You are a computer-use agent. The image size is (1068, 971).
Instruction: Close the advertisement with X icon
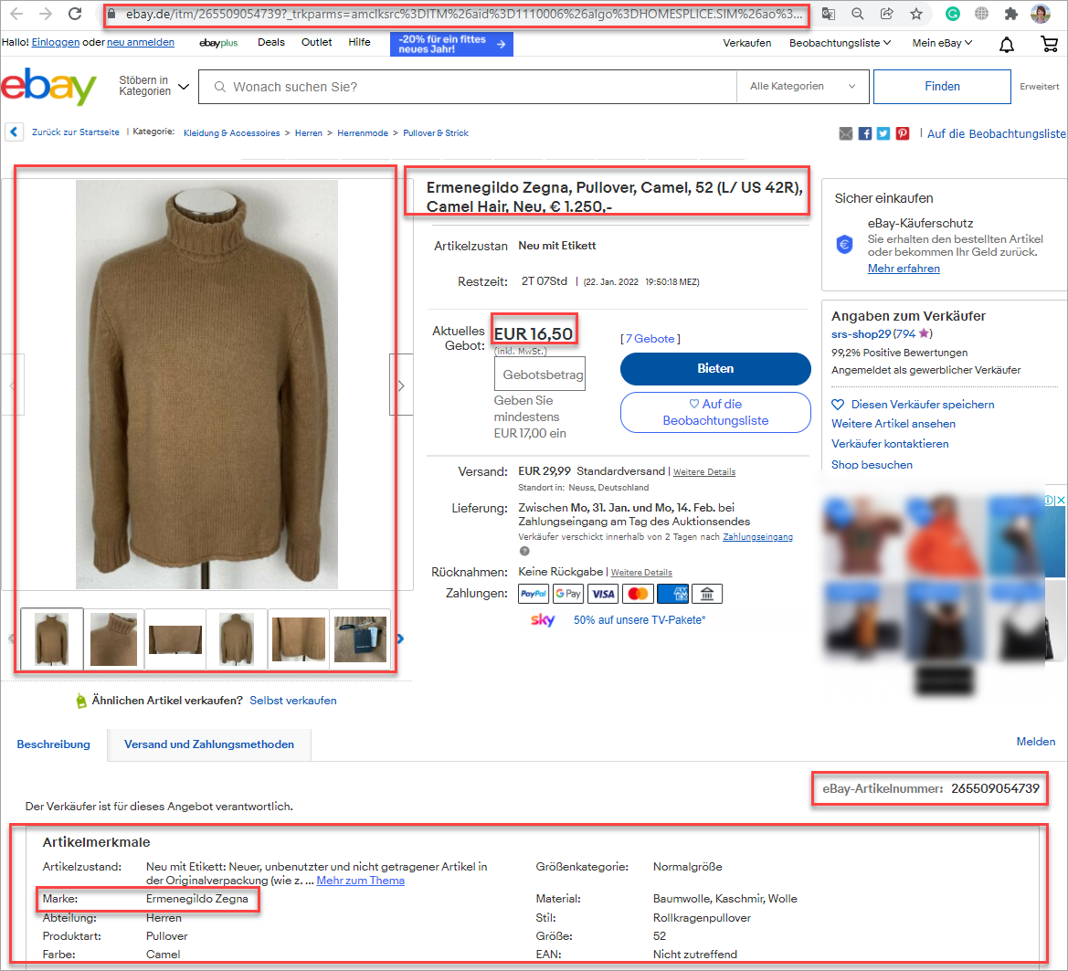(x=1061, y=501)
